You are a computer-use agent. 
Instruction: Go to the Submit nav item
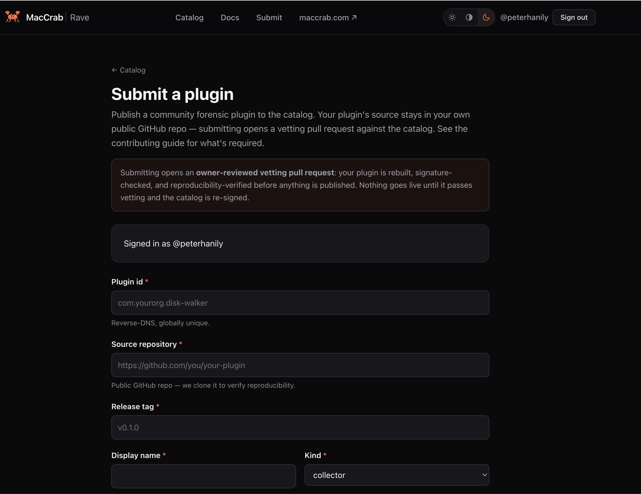[x=269, y=18]
